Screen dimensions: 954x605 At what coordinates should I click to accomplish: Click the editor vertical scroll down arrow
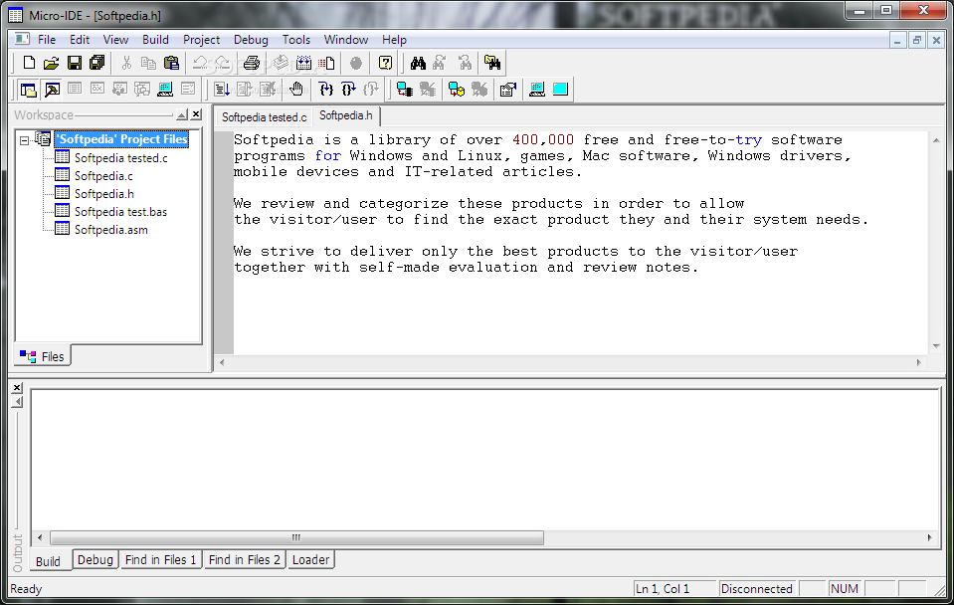[x=936, y=345]
